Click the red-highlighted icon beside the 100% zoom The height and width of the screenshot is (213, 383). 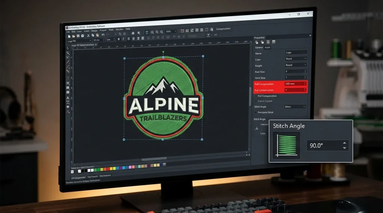pos(182,31)
